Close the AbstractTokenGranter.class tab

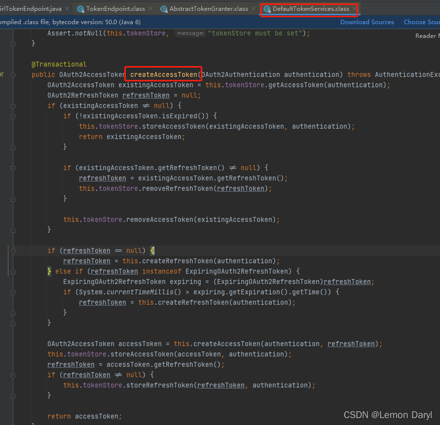click(x=254, y=9)
